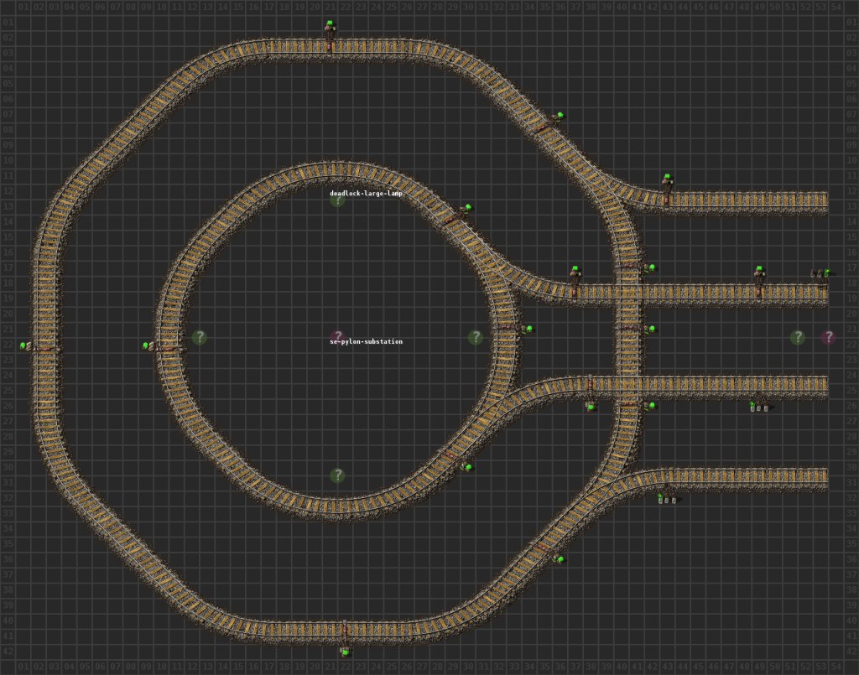Click the 'deadlock-large-lamp' text label
The height and width of the screenshot is (675, 859).
click(366, 193)
